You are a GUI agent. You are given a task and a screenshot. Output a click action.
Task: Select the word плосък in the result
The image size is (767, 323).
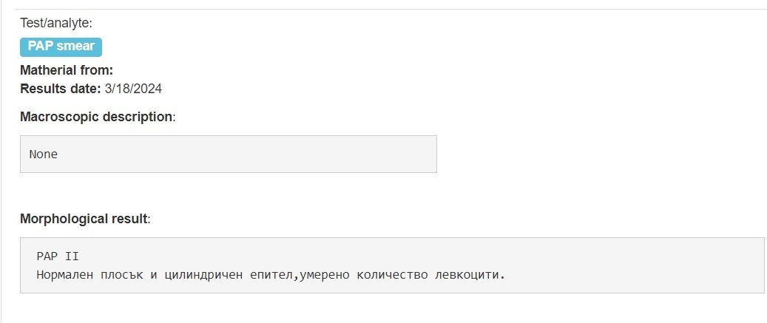[x=122, y=275]
